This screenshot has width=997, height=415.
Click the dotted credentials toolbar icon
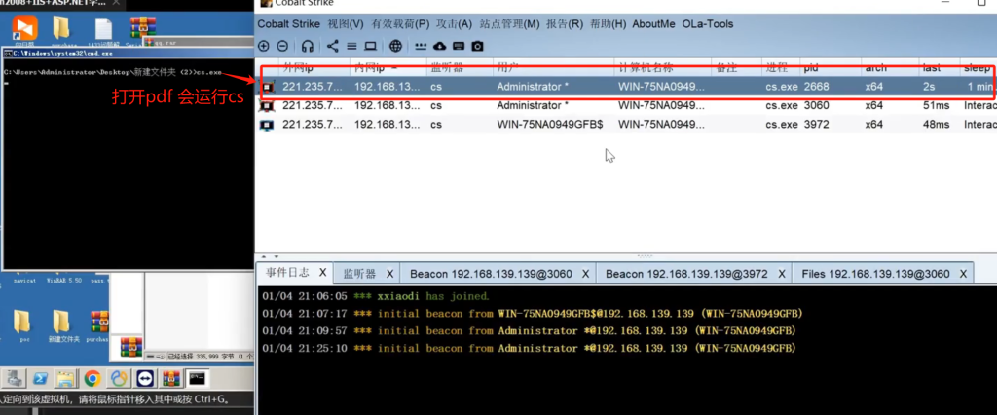421,46
